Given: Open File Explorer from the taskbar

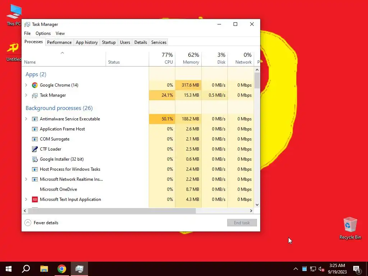Looking at the screenshot, I should [44, 269].
